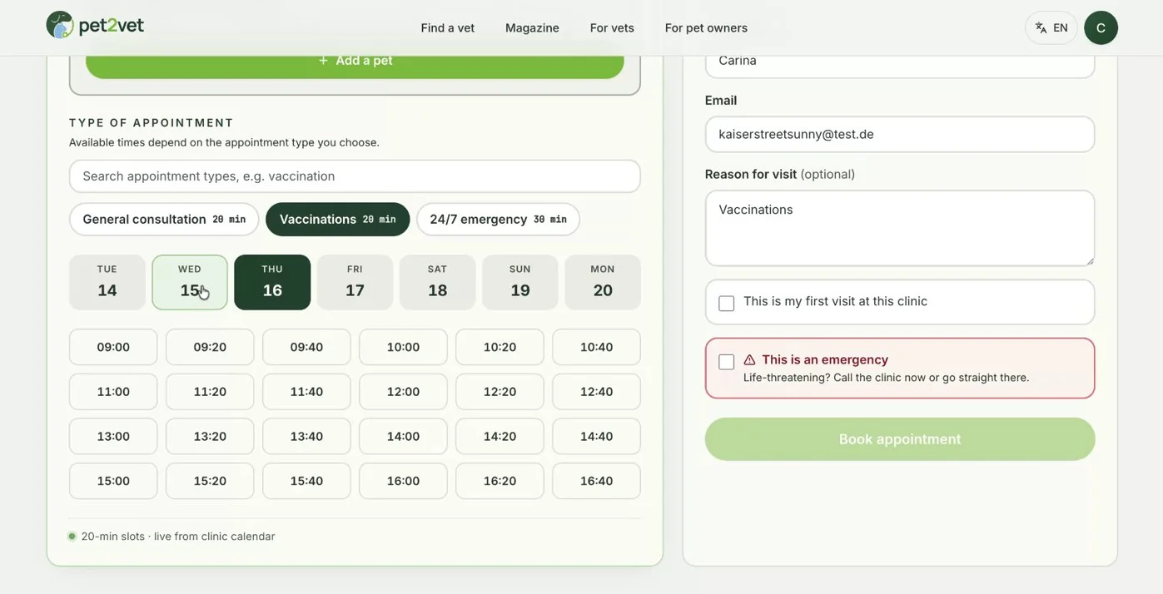Click the pet2vet logo icon

60,25
